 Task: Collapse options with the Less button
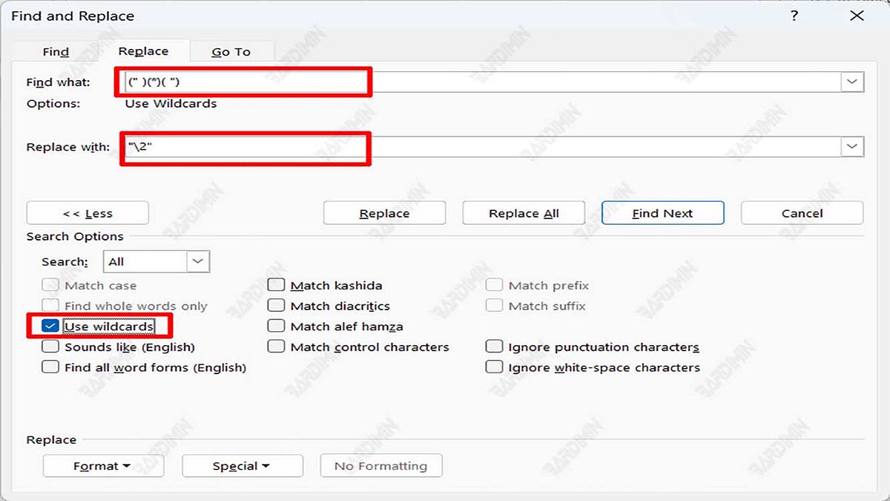(x=87, y=213)
